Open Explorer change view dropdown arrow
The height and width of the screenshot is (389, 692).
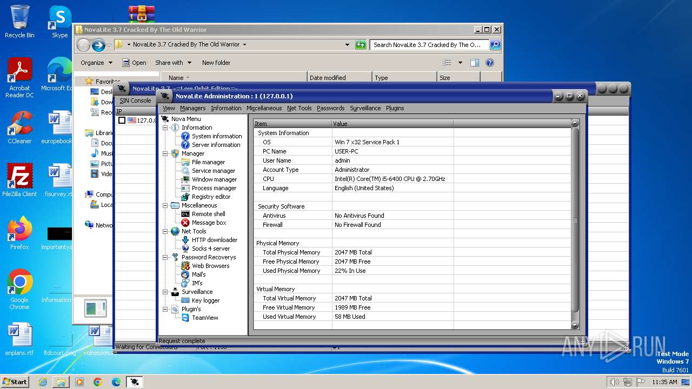tap(460, 63)
